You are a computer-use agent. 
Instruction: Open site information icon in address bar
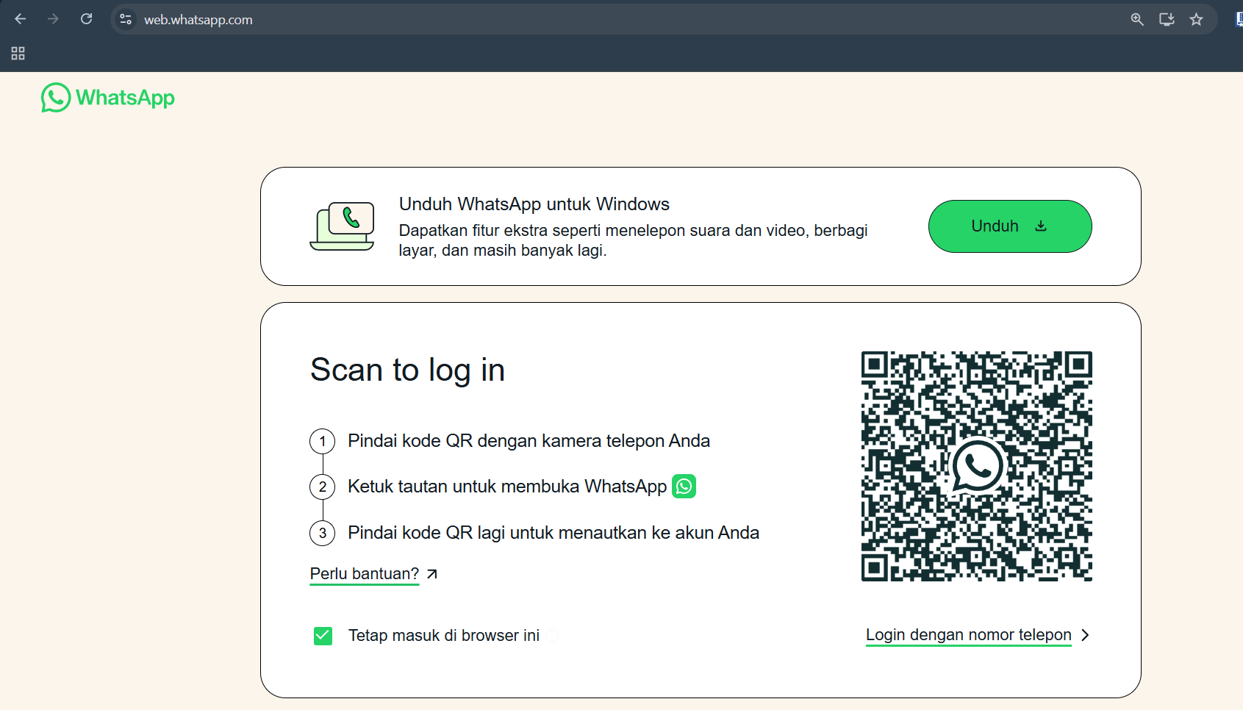126,19
